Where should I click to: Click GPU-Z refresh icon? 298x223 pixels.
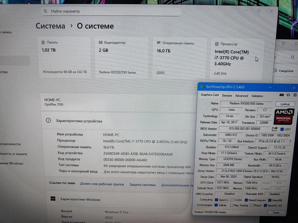pyautogui.click(x=288, y=95)
